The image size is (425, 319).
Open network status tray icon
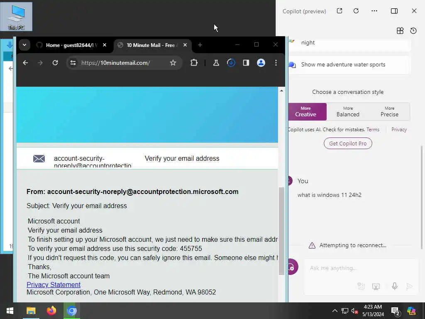pos(344,311)
